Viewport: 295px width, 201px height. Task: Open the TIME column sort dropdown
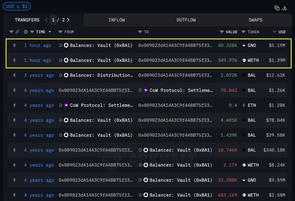coord(49,32)
